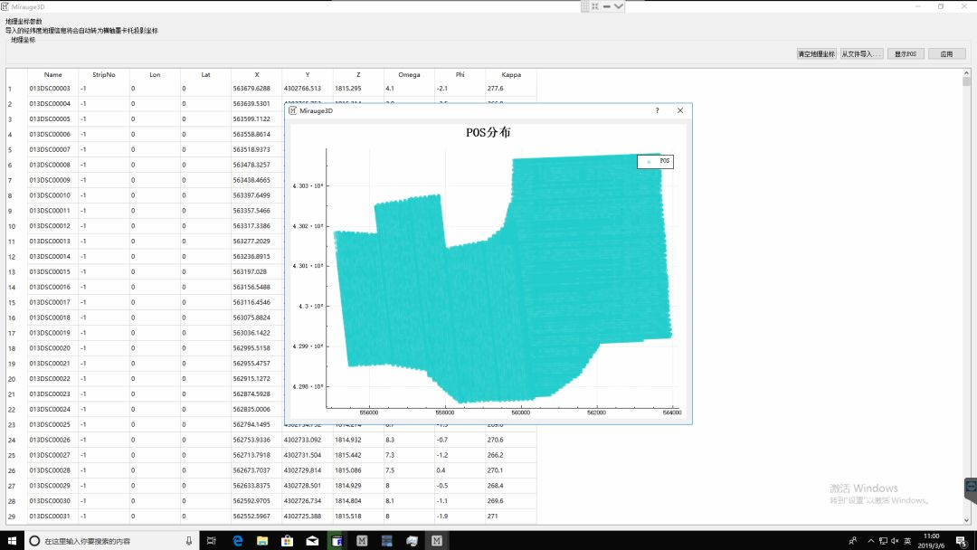Open Microsoft Store from the taskbar
This screenshot has height=550, width=977.
coord(287,540)
